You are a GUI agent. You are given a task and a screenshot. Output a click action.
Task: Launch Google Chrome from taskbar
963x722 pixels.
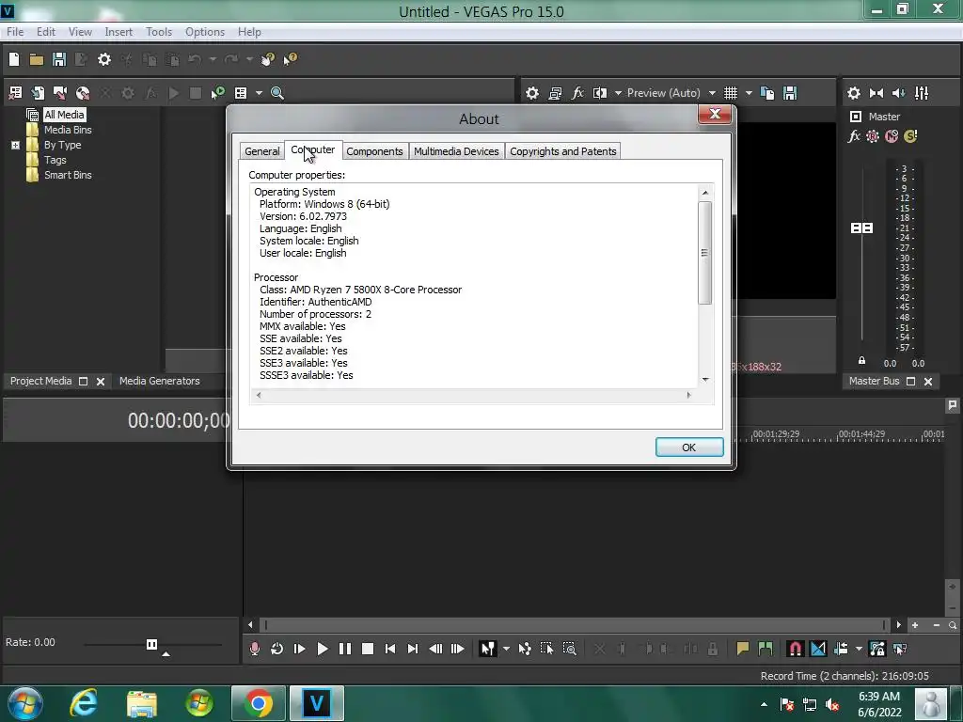point(258,703)
